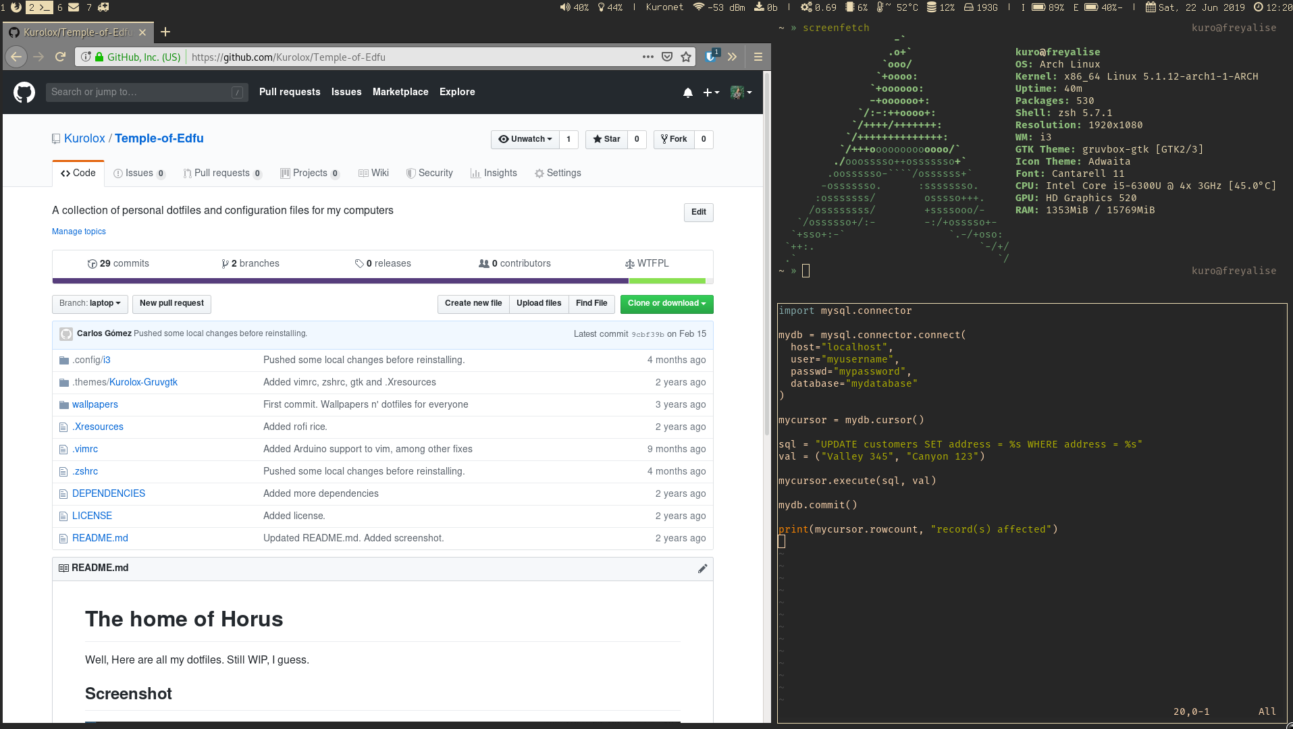Open the create new plus dropdown
The height and width of the screenshot is (729, 1293).
(x=711, y=92)
